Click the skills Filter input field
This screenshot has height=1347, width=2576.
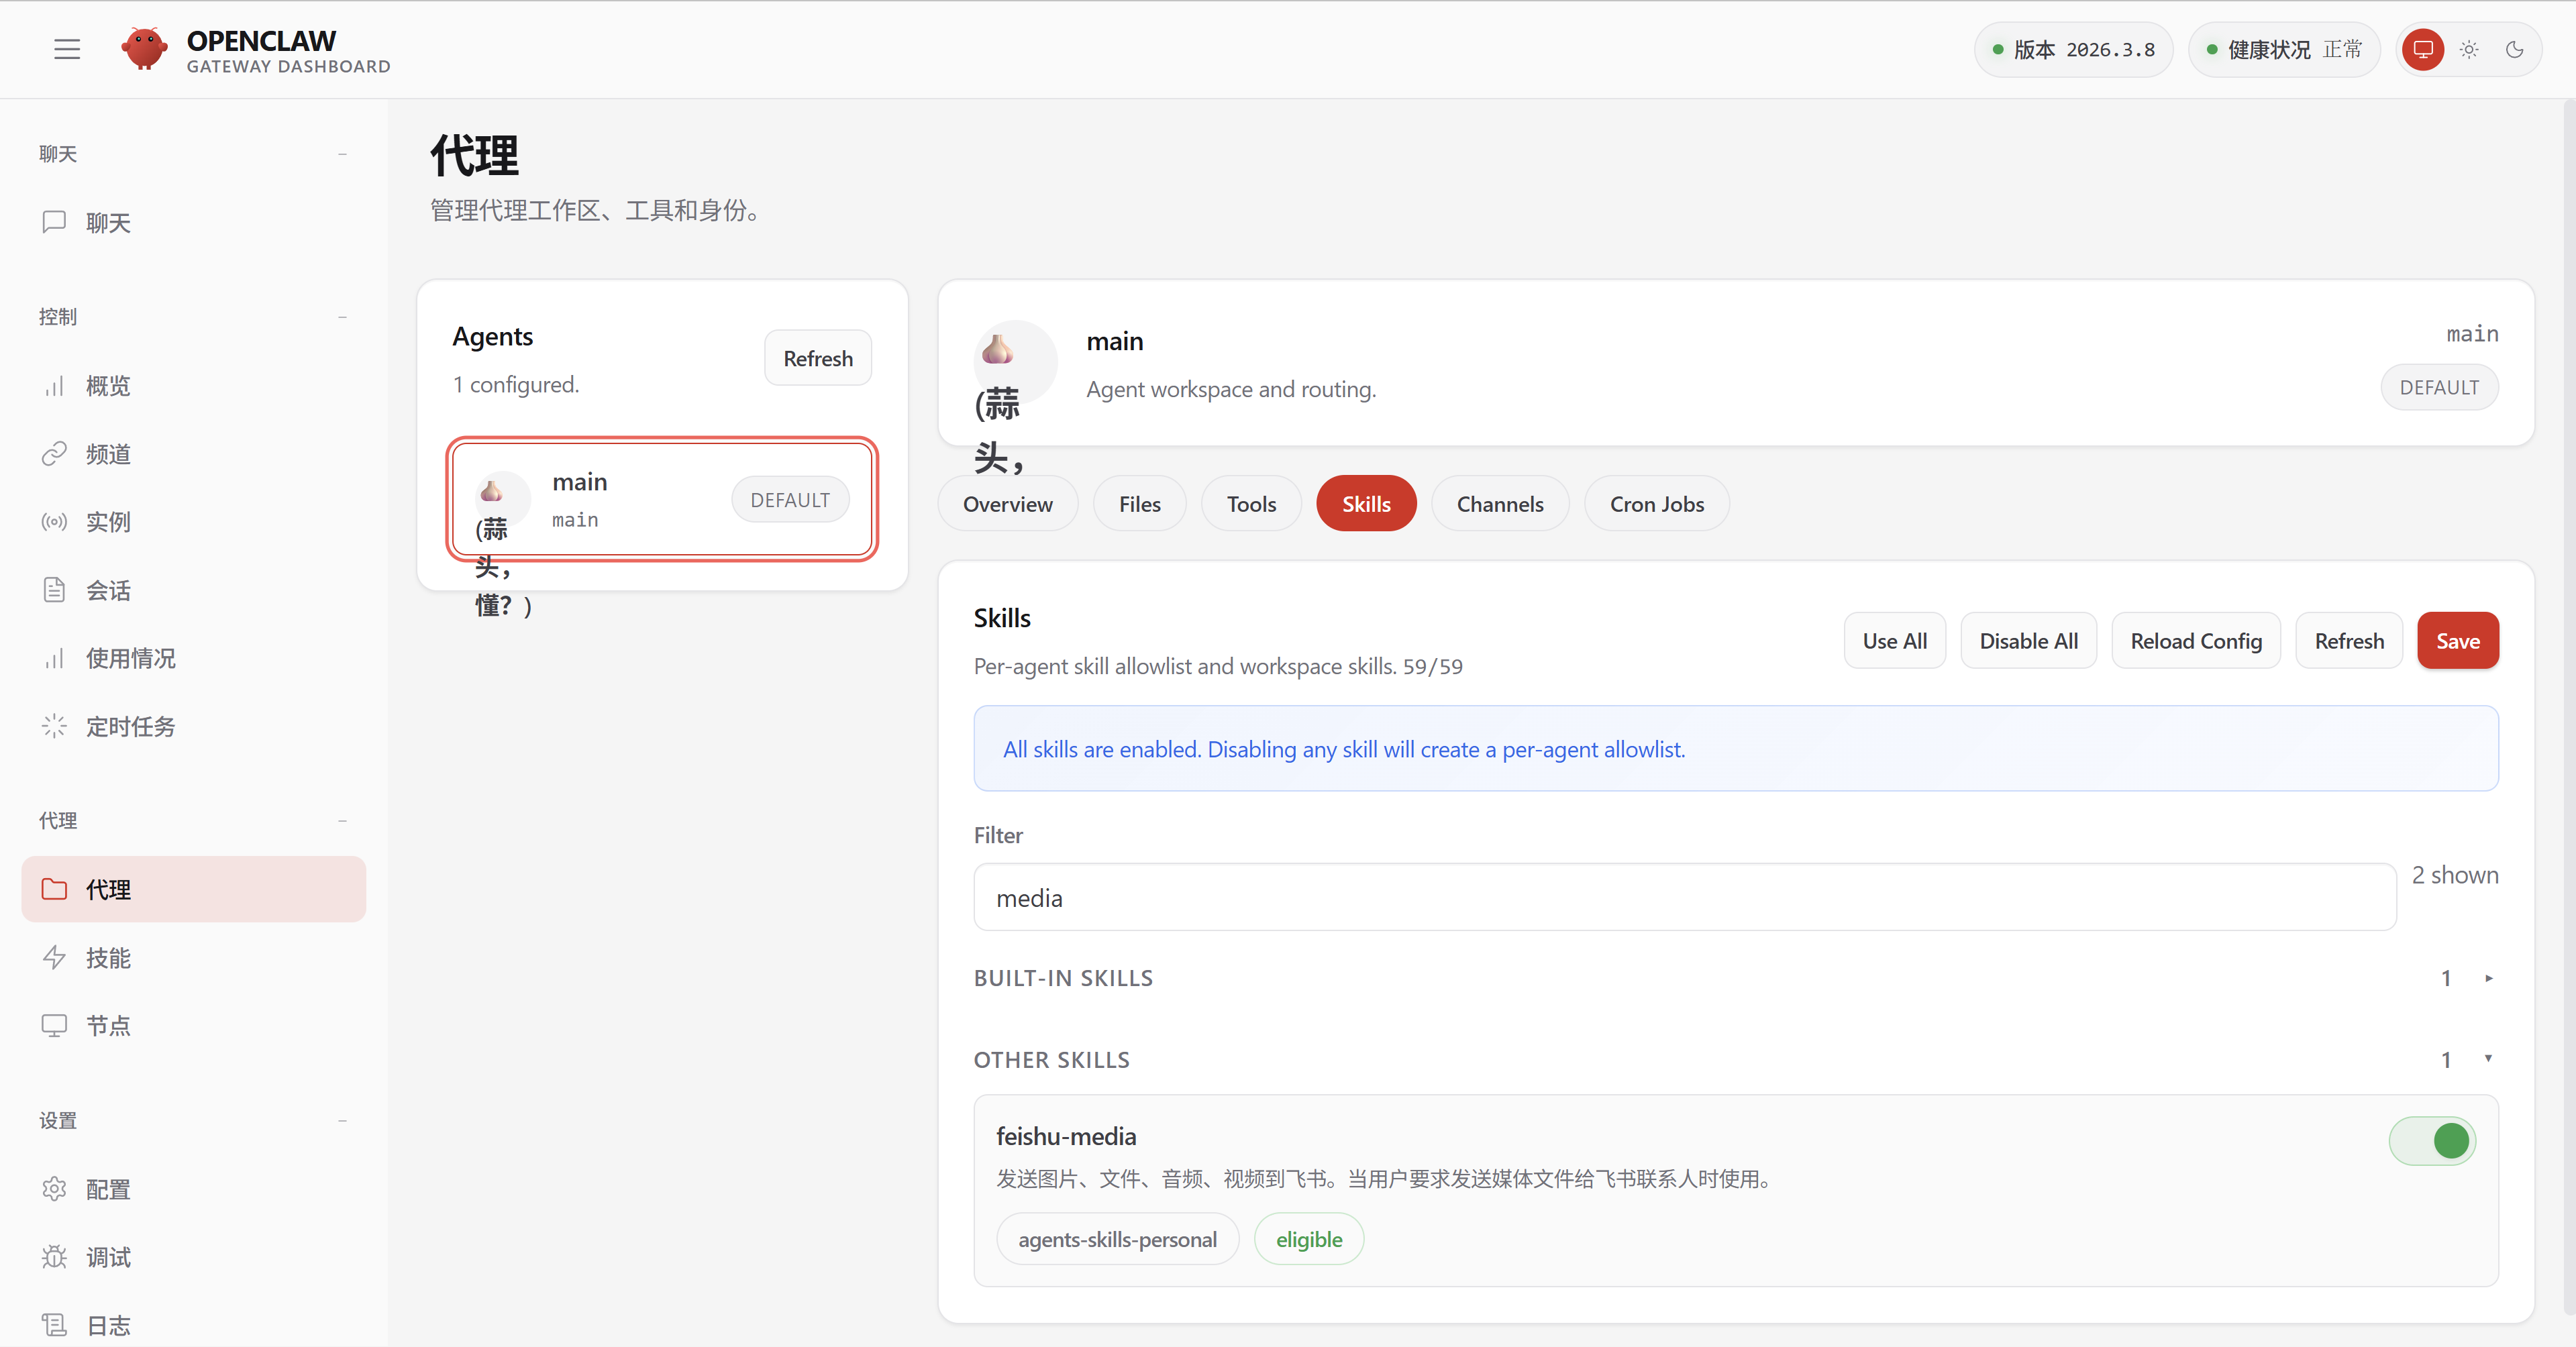1684,898
